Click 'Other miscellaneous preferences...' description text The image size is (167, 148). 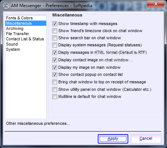click(x=38, y=123)
